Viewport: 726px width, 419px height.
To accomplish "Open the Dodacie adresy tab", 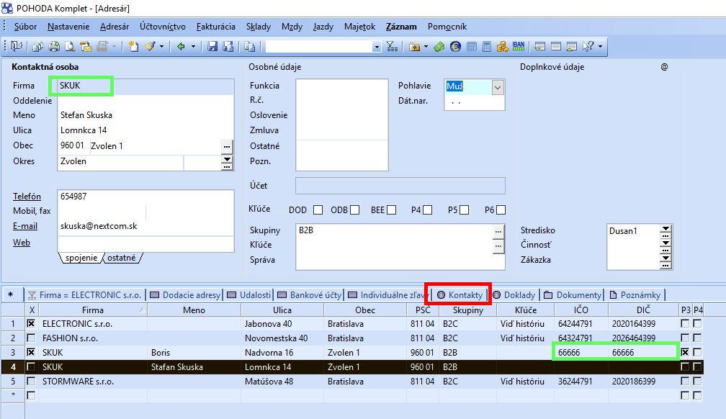I will click(185, 295).
